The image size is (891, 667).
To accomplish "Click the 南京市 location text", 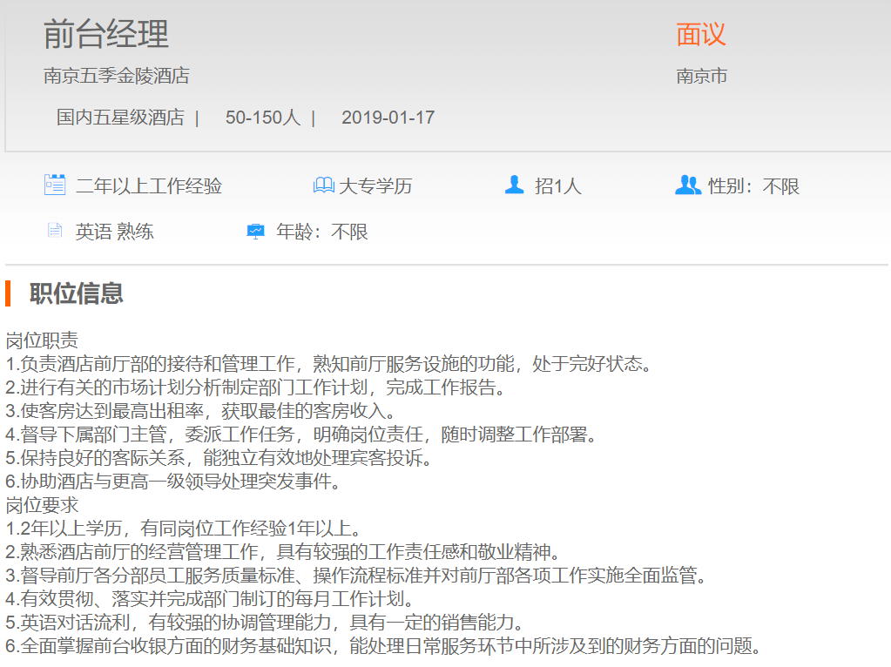I will [702, 77].
